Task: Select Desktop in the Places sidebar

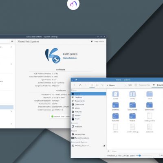Action: point(88,97)
